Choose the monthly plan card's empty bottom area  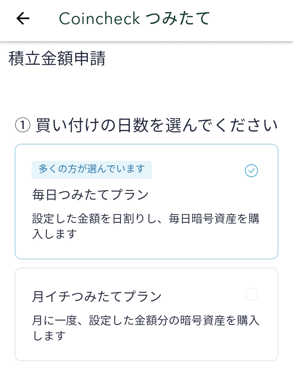pos(146,351)
